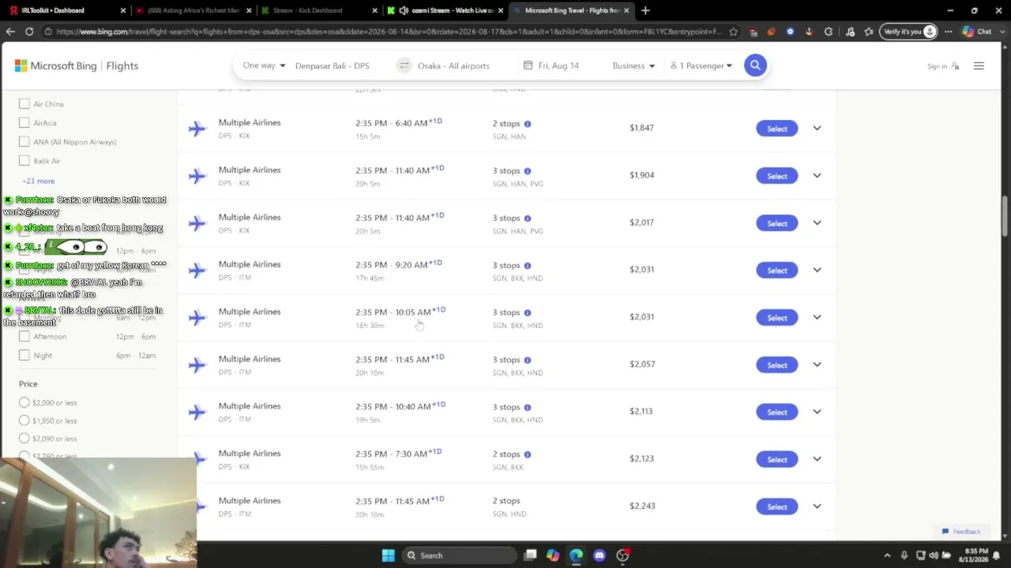The height and width of the screenshot is (568, 1011).
Task: Add this page to favorites with the star
Action: pyautogui.click(x=734, y=32)
